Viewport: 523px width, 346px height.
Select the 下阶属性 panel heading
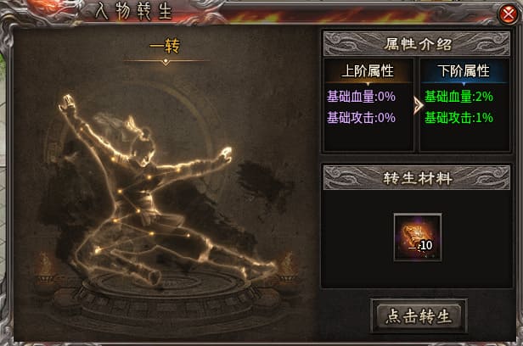(x=464, y=71)
